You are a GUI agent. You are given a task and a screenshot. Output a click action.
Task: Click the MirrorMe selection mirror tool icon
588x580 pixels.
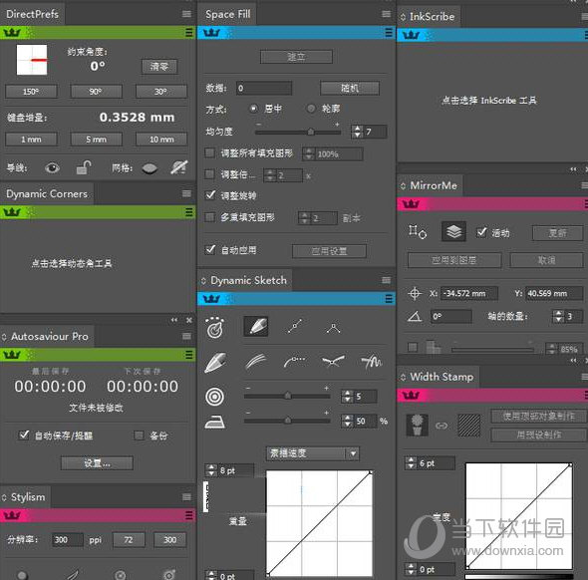pyautogui.click(x=417, y=232)
